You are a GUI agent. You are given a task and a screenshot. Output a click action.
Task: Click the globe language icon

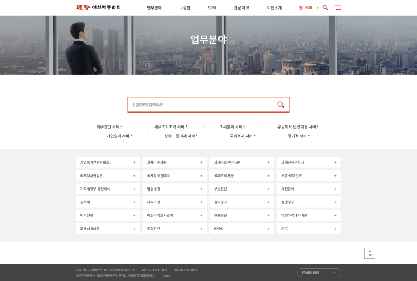pyautogui.click(x=300, y=8)
